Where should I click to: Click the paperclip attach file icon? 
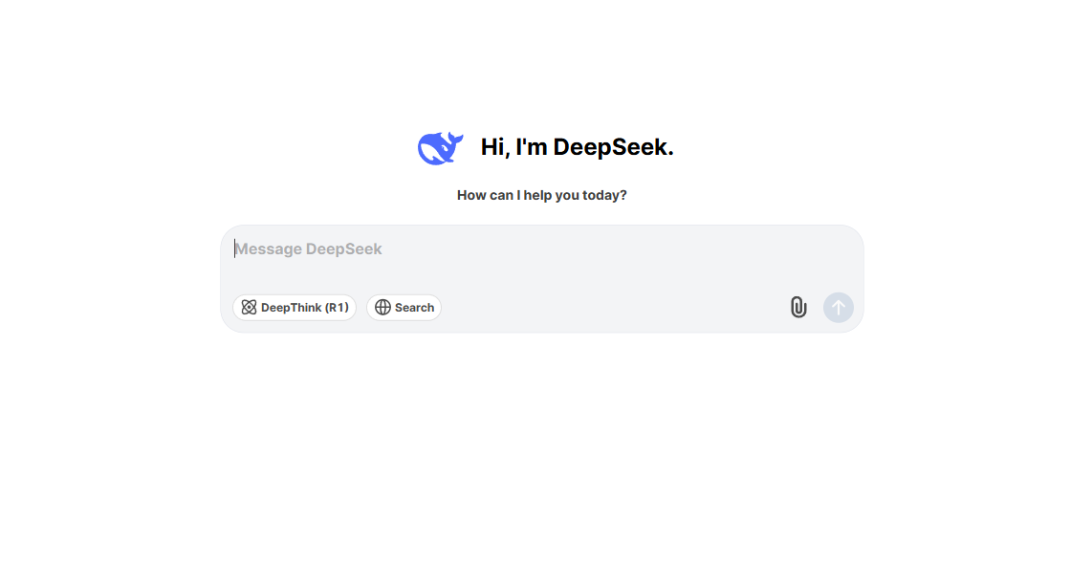point(798,308)
